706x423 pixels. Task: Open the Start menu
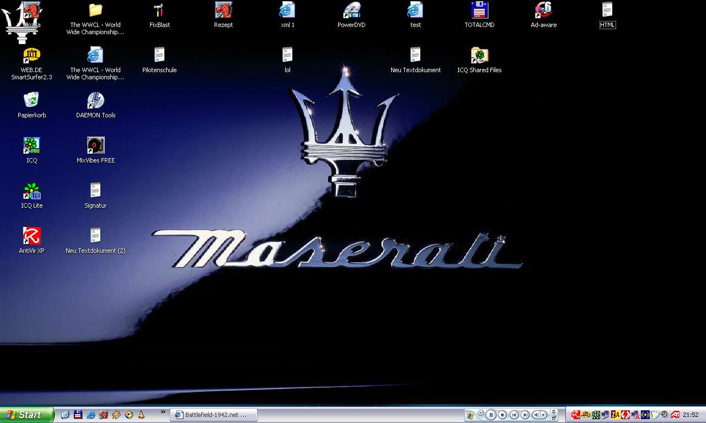[x=26, y=415]
